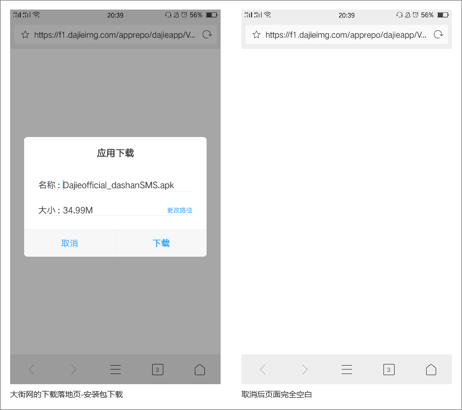This screenshot has height=410, width=462.
Task: Open the tabs counter in the left phone
Action: click(157, 369)
